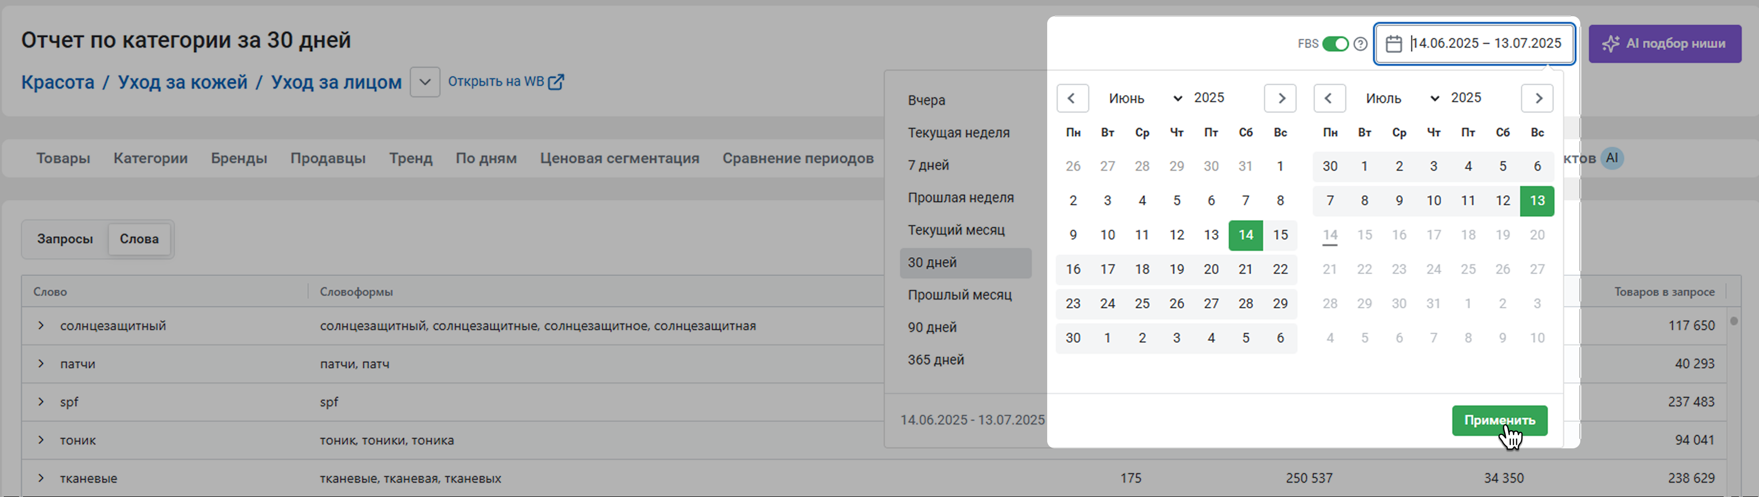1759x497 pixels.
Task: Click the date range input field
Action: 1474,43
